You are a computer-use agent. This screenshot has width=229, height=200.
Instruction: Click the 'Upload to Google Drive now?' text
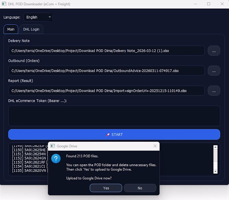pyautogui.click(x=89, y=178)
